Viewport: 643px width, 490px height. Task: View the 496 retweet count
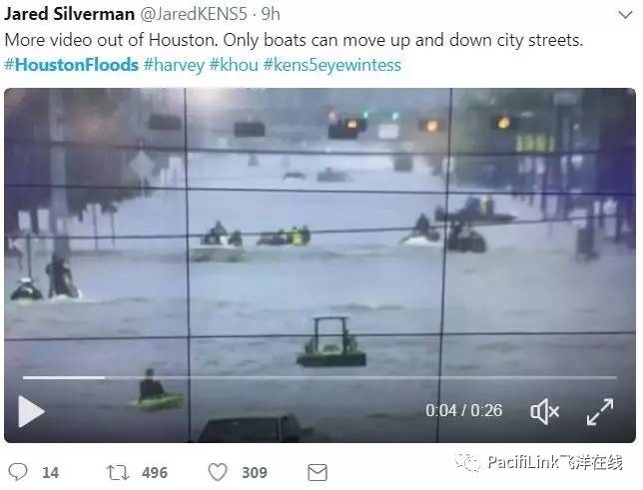click(155, 472)
